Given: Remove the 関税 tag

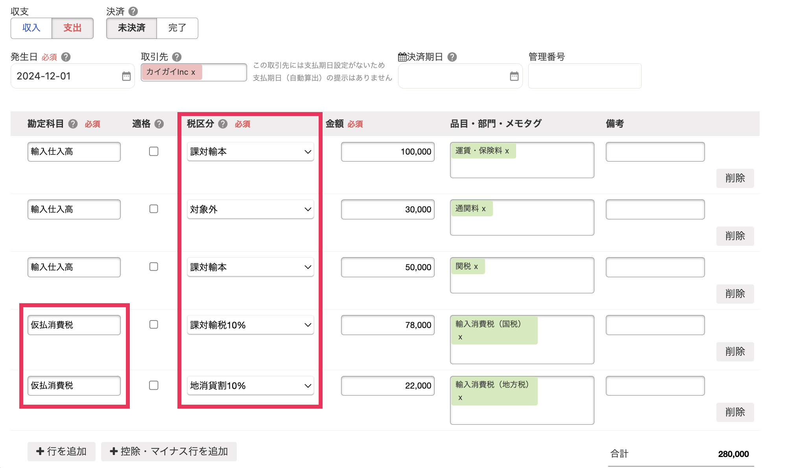Looking at the screenshot, I should [476, 267].
